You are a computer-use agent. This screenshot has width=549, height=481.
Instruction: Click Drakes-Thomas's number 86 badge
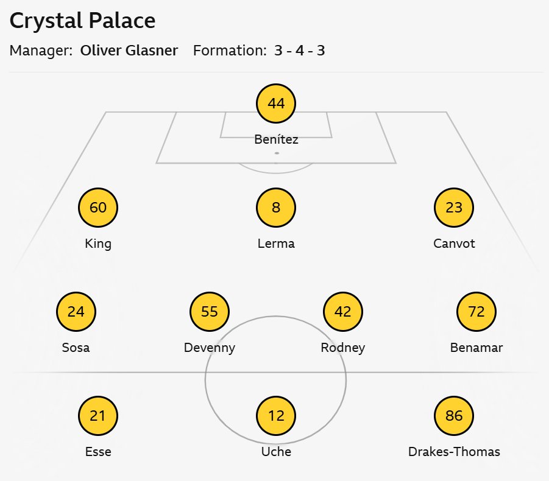click(454, 416)
